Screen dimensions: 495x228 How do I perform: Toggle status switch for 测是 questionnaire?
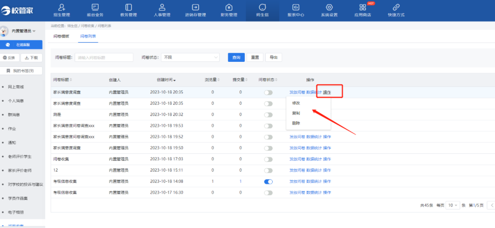tap(268, 115)
